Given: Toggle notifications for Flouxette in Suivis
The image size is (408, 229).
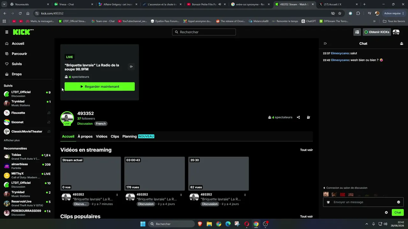Looking at the screenshot, I should [x=49, y=113].
